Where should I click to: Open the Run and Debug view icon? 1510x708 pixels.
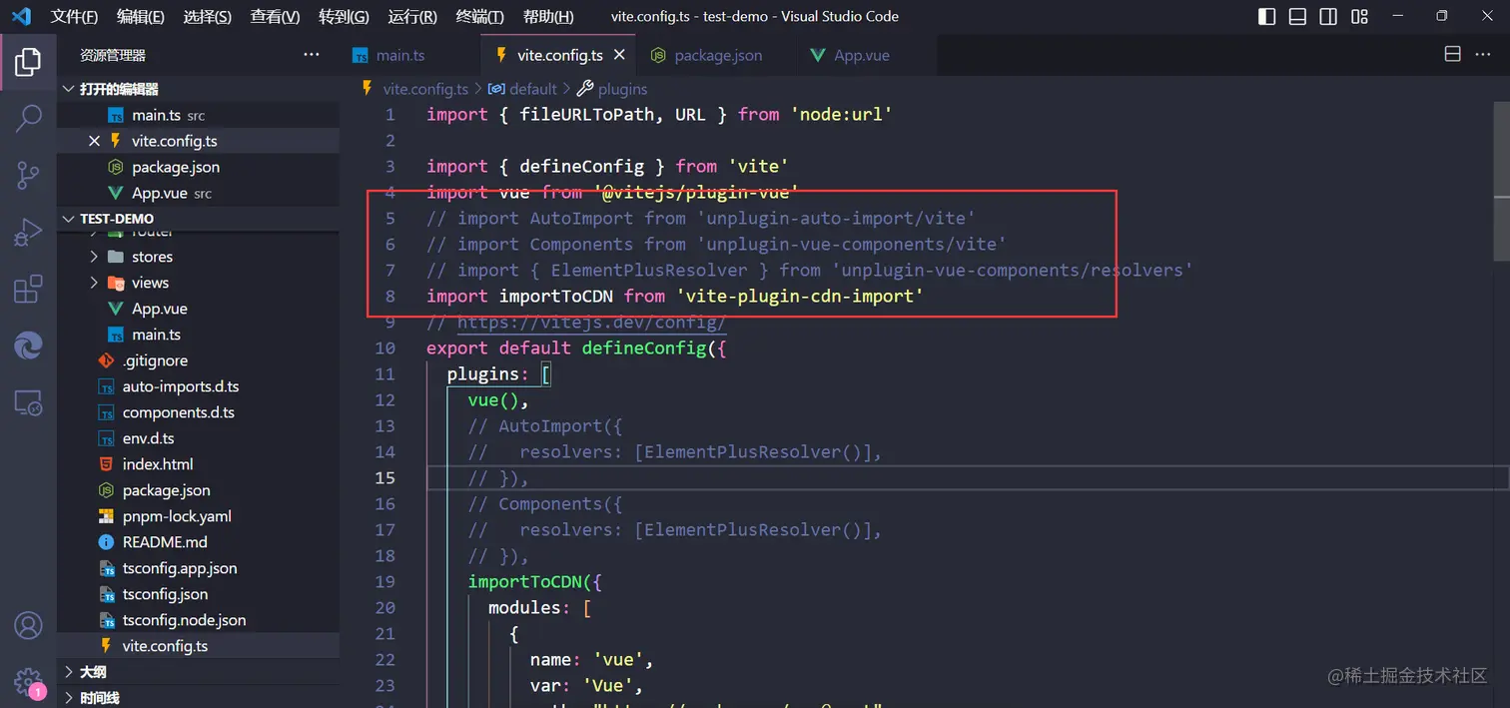28,233
